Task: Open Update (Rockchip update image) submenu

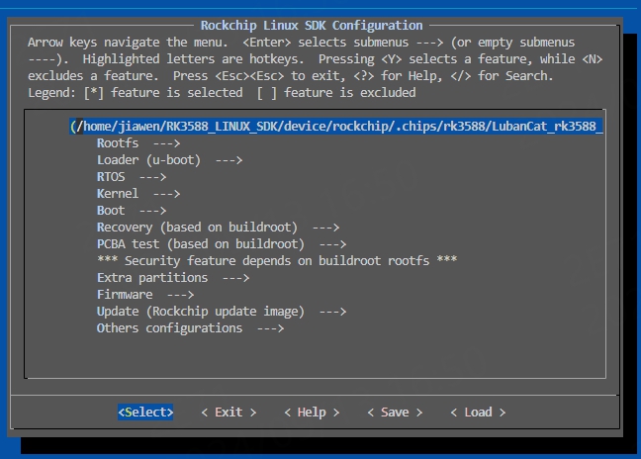Action: (222, 312)
